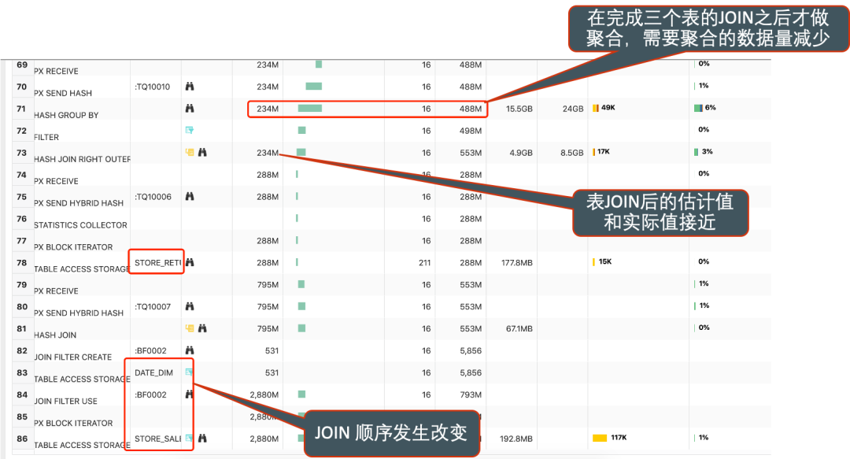
Task: Click yellow icon in row 81 HASH JOIN
Action: tap(190, 328)
